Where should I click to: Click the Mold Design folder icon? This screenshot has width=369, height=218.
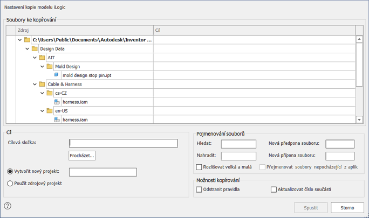(50, 66)
